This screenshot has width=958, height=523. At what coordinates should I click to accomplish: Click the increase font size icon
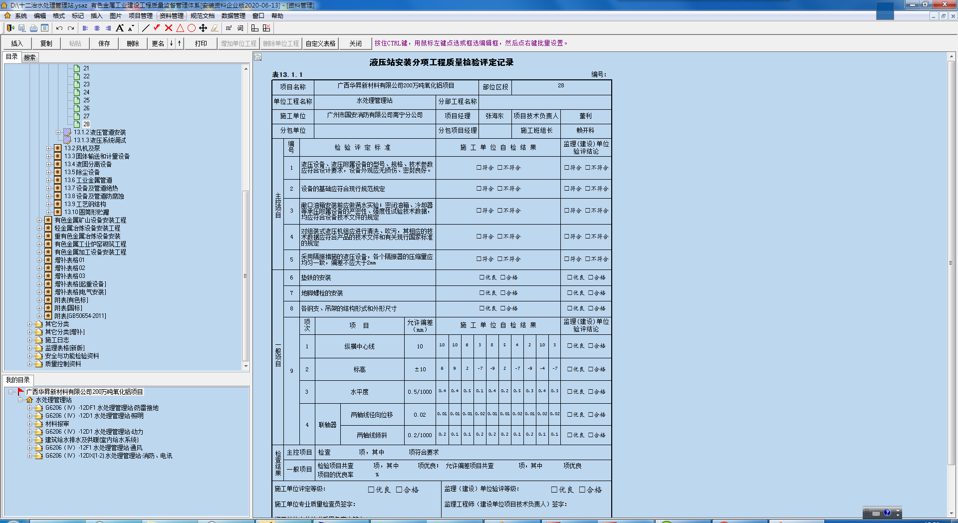pos(120,28)
